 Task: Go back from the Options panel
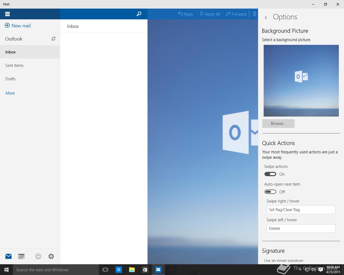click(266, 17)
